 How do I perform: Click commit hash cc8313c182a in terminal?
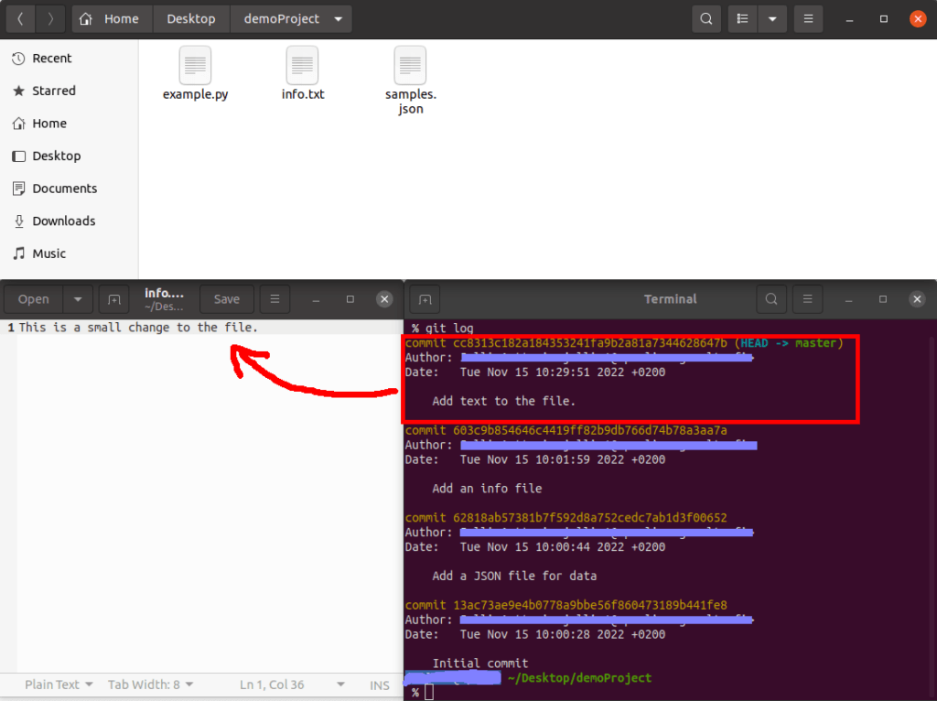(590, 343)
